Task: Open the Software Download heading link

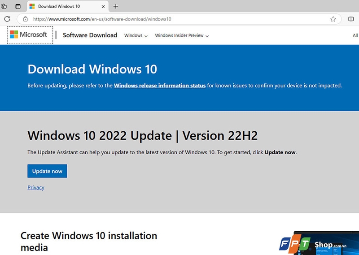Action: [x=90, y=35]
